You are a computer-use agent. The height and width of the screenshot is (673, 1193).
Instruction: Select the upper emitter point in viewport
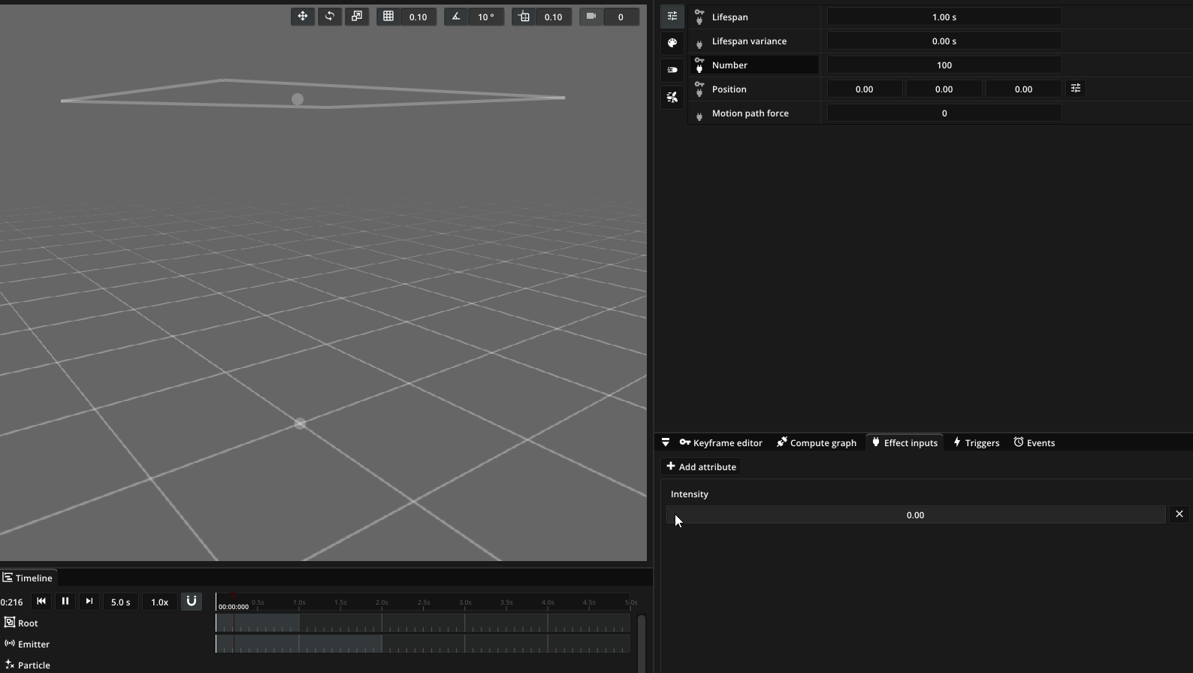tap(297, 99)
